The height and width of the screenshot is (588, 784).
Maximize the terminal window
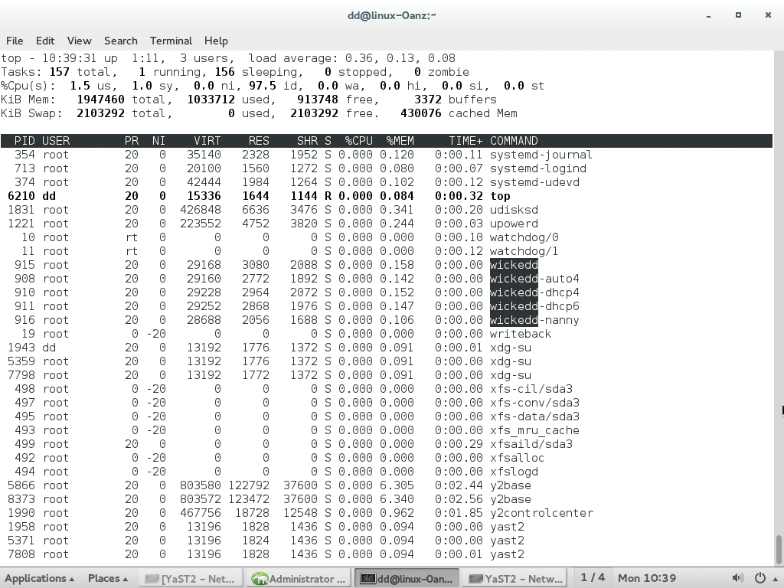click(738, 15)
